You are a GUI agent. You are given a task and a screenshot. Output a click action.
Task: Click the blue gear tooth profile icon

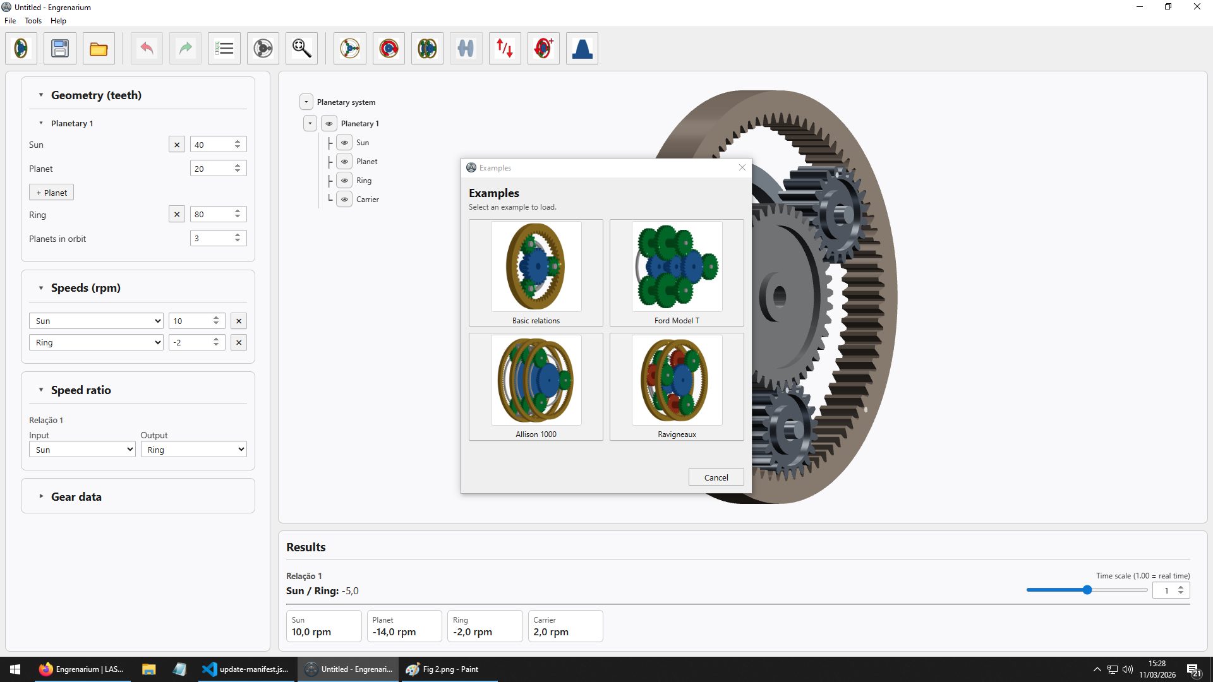582,48
